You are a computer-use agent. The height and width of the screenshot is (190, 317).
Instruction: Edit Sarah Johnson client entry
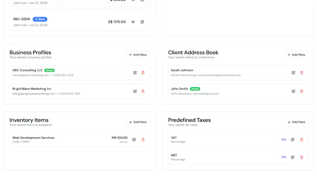(x=293, y=73)
